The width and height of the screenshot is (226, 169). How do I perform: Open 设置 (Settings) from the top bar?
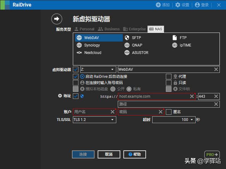coord(182,5)
